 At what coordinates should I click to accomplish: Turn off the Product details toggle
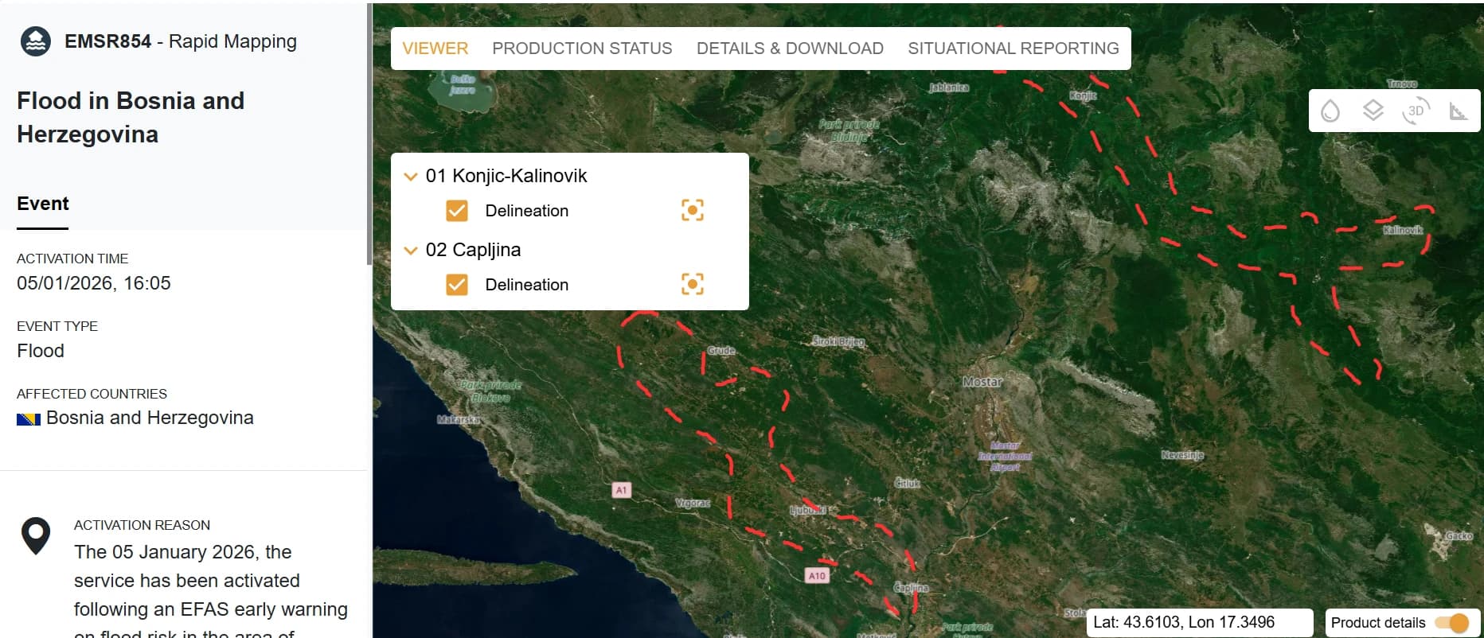[1451, 622]
